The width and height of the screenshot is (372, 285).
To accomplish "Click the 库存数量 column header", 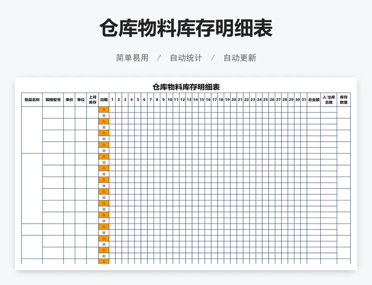I will [x=344, y=99].
